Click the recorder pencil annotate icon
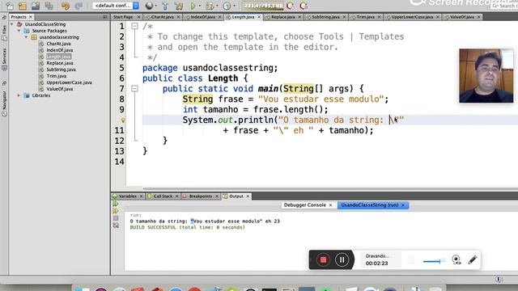The height and width of the screenshot is (291, 518). [x=473, y=260]
